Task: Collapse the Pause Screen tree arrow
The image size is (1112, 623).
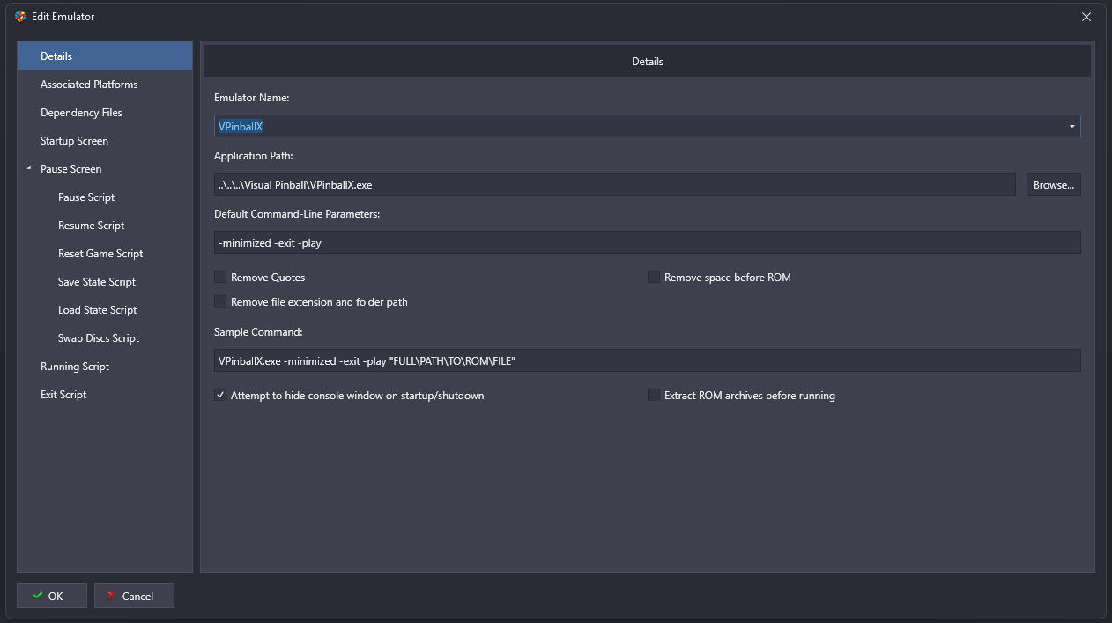Action: (x=28, y=168)
